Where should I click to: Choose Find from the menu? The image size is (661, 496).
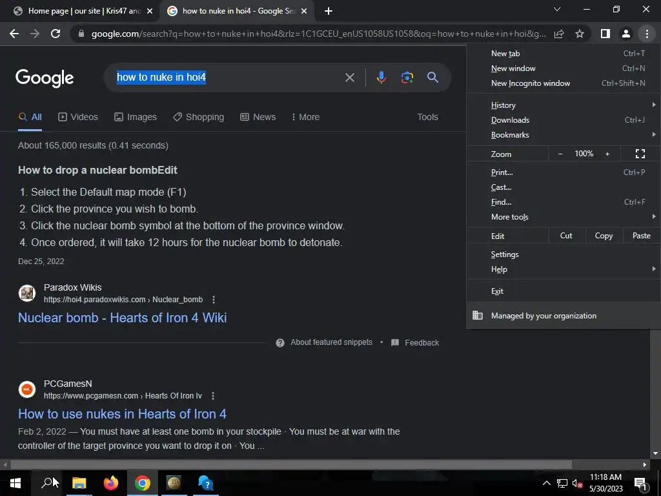click(x=563, y=202)
